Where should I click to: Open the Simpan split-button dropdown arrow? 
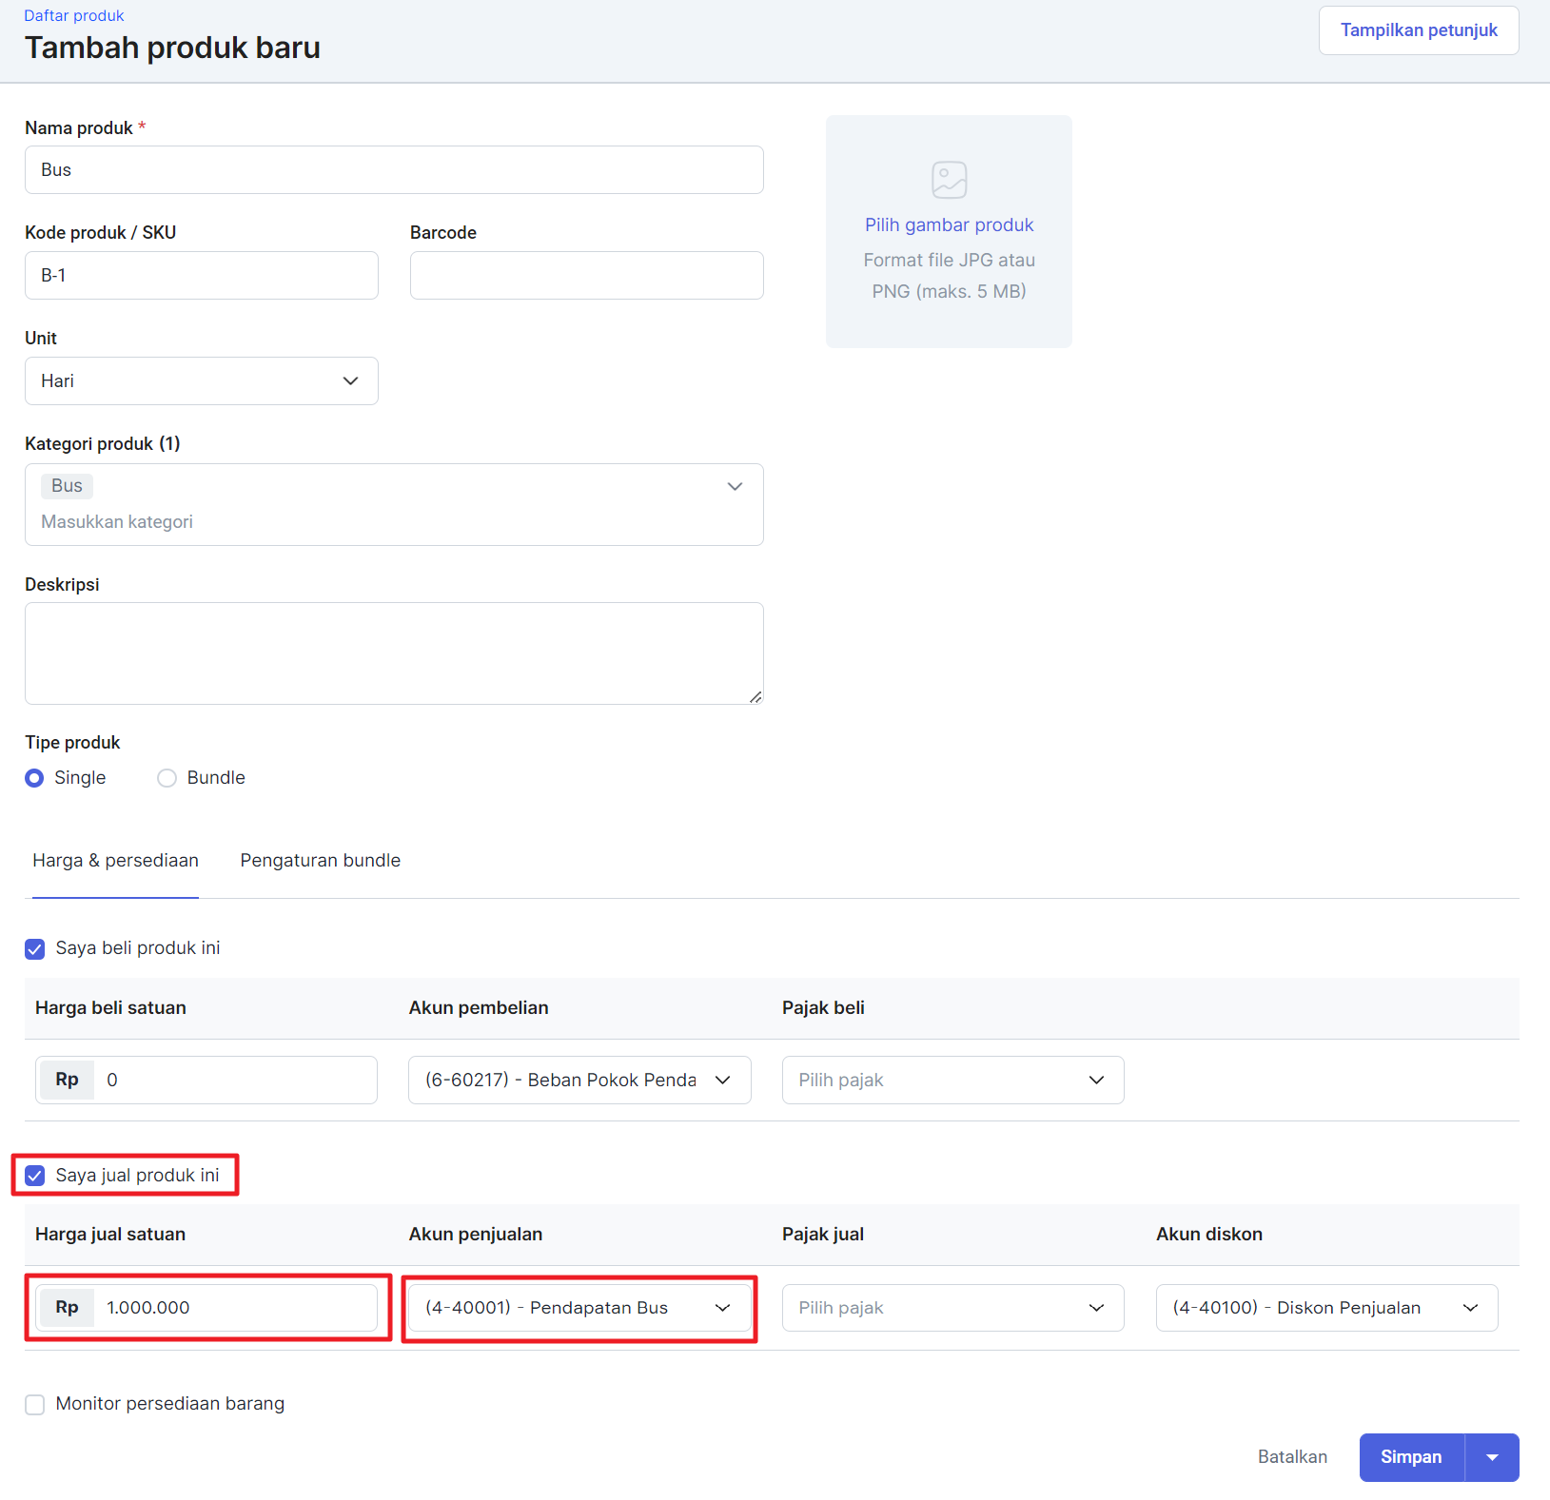point(1492,1457)
